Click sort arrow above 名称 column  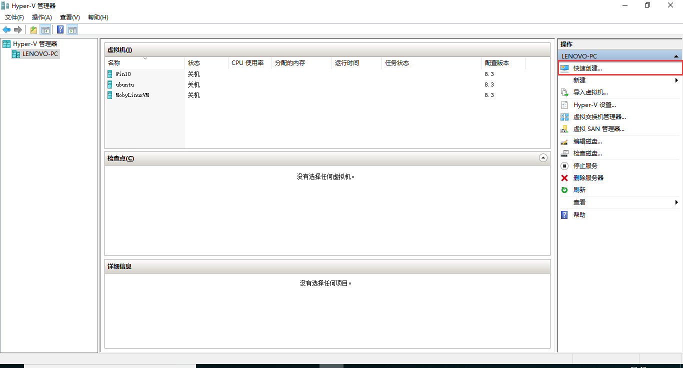tap(145, 58)
